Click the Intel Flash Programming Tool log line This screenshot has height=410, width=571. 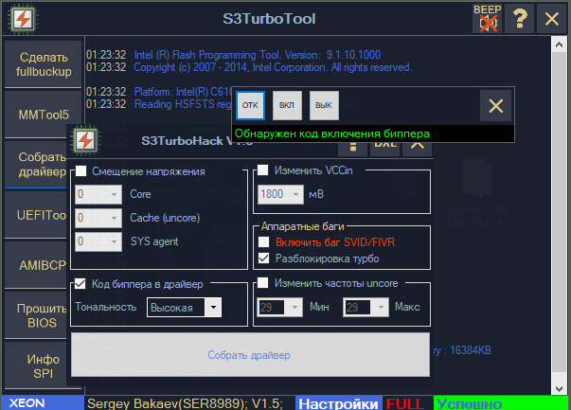(x=258, y=55)
